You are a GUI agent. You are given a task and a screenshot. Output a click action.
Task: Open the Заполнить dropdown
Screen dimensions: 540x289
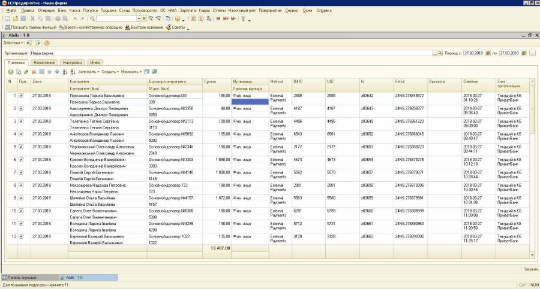pos(89,72)
